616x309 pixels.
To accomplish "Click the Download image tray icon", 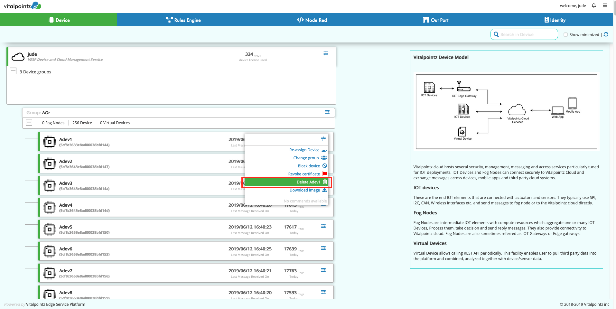I will click(325, 190).
